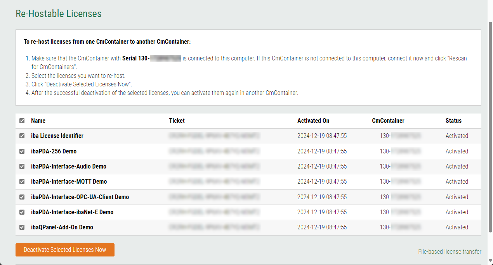Click the Name column header
This screenshot has width=493, height=265.
click(38, 121)
